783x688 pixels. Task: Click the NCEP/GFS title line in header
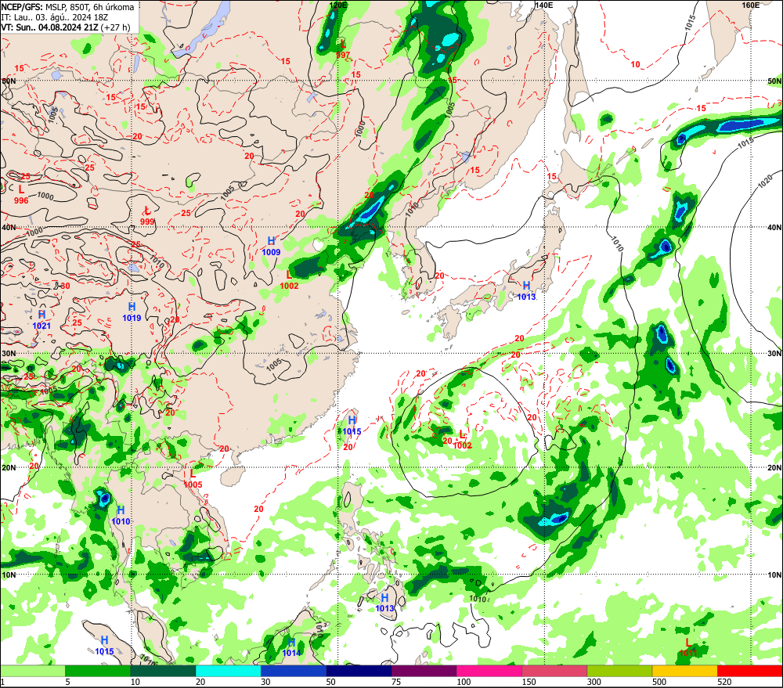point(67,7)
